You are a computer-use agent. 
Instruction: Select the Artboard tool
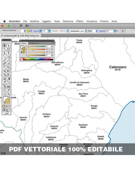point(4,90)
